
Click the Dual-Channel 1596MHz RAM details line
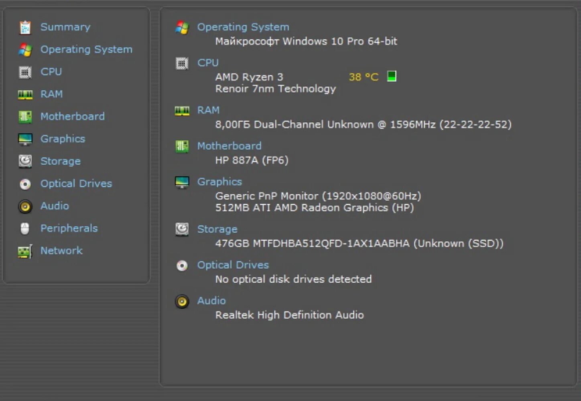point(364,125)
